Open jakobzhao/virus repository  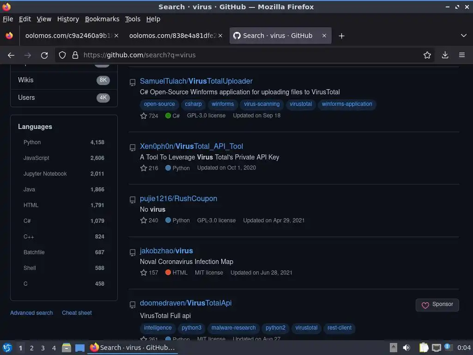pos(166,251)
